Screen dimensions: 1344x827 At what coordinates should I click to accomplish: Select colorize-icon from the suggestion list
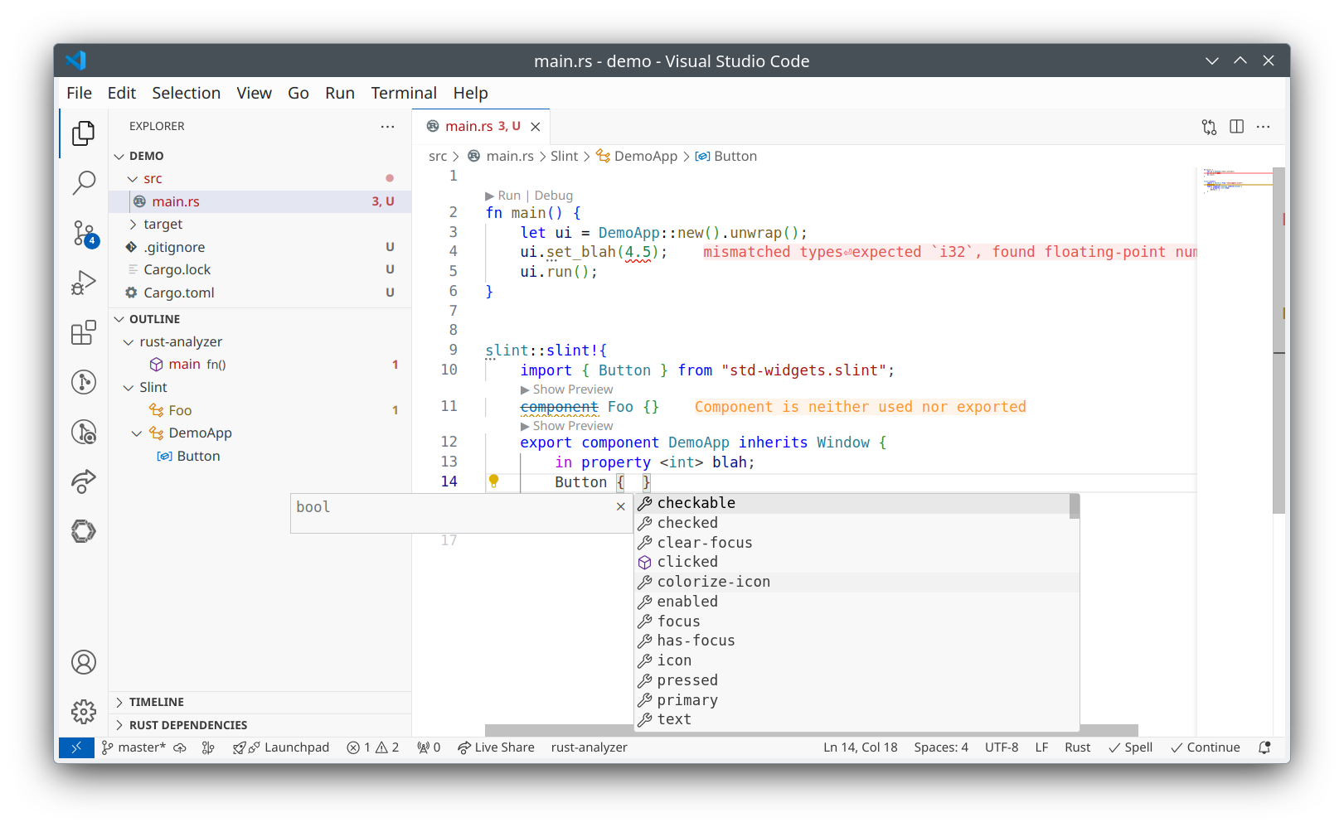[x=713, y=582]
